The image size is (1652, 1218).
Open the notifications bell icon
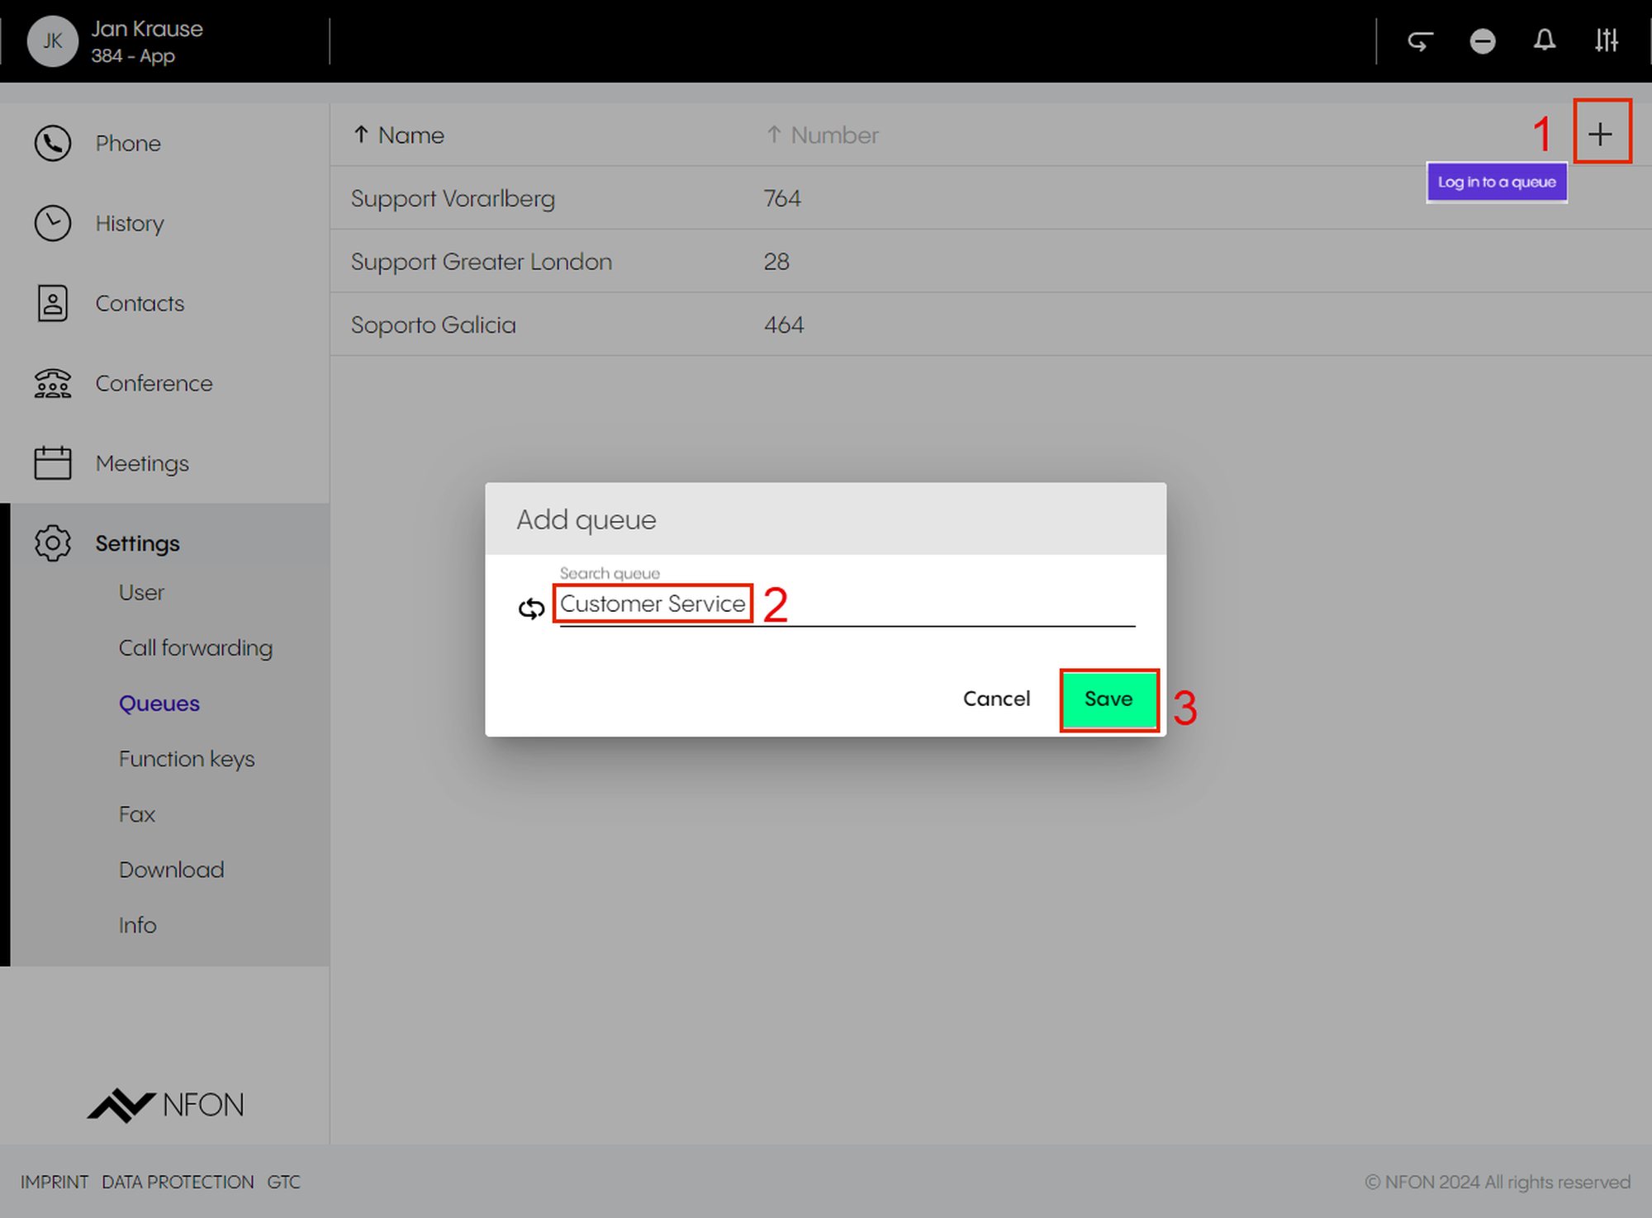1545,40
